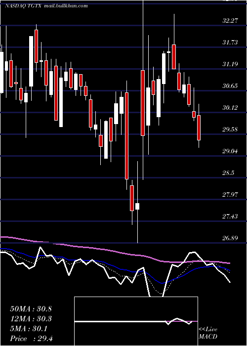
Task: Click the NASDAQ TGTX chart title
Action: click(23, 6)
